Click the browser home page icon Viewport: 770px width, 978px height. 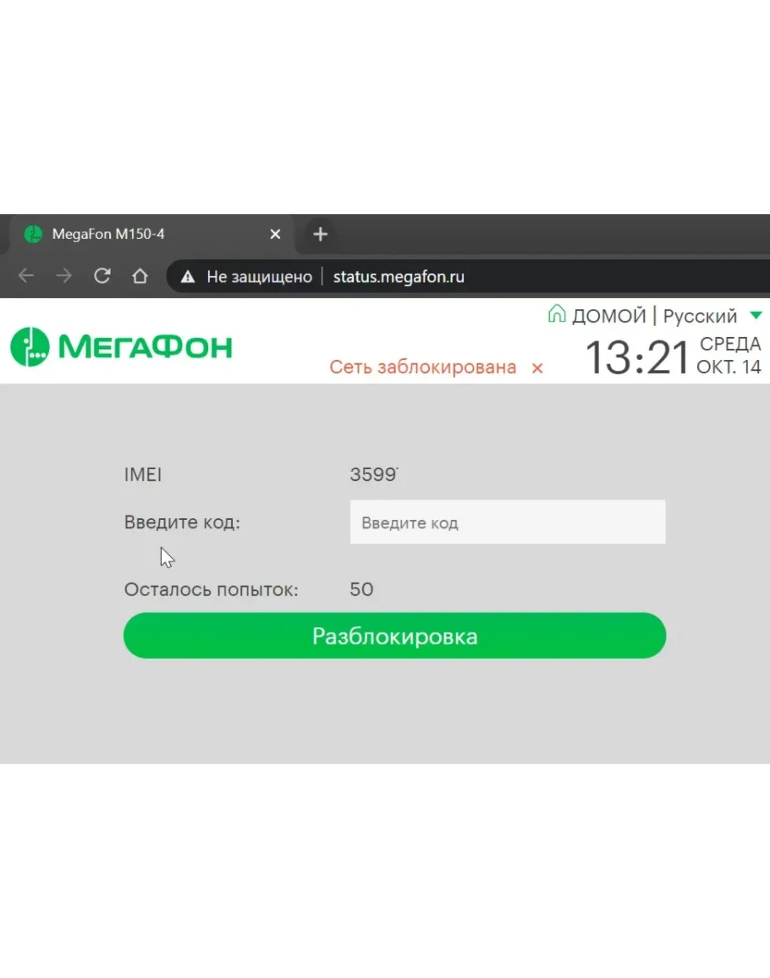click(x=140, y=276)
